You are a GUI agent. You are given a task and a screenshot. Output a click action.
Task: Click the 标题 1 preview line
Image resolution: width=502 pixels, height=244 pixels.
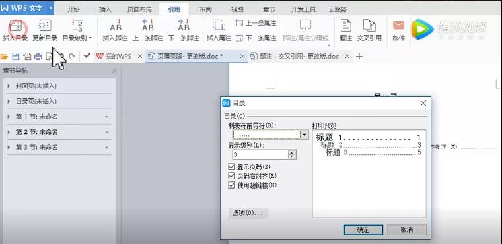point(368,138)
